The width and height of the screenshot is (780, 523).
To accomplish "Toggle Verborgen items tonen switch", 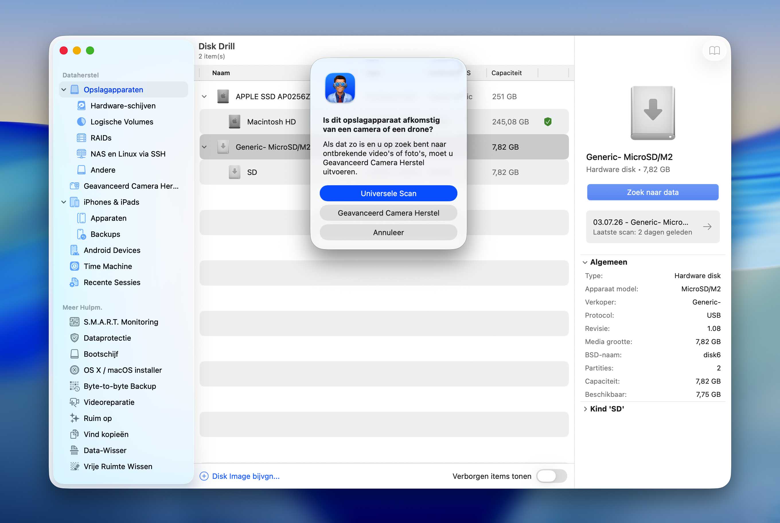I will click(x=551, y=476).
